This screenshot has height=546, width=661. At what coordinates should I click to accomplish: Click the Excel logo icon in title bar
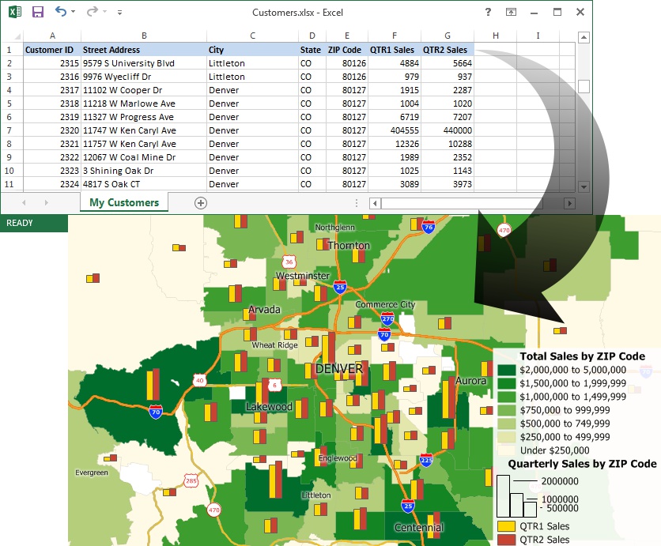pyautogui.click(x=14, y=13)
